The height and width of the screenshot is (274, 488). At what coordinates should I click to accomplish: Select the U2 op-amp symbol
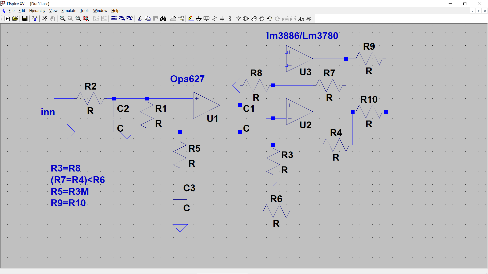coord(299,112)
